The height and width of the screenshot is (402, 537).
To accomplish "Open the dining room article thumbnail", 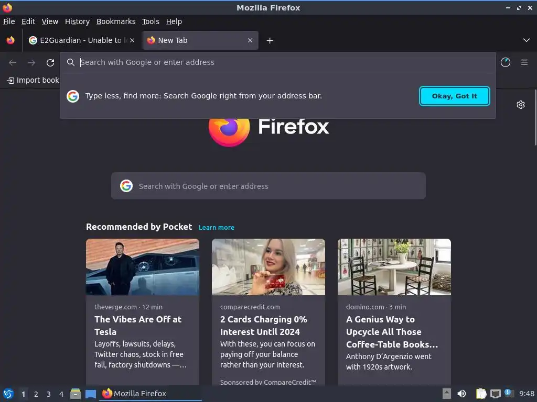I will (394, 267).
